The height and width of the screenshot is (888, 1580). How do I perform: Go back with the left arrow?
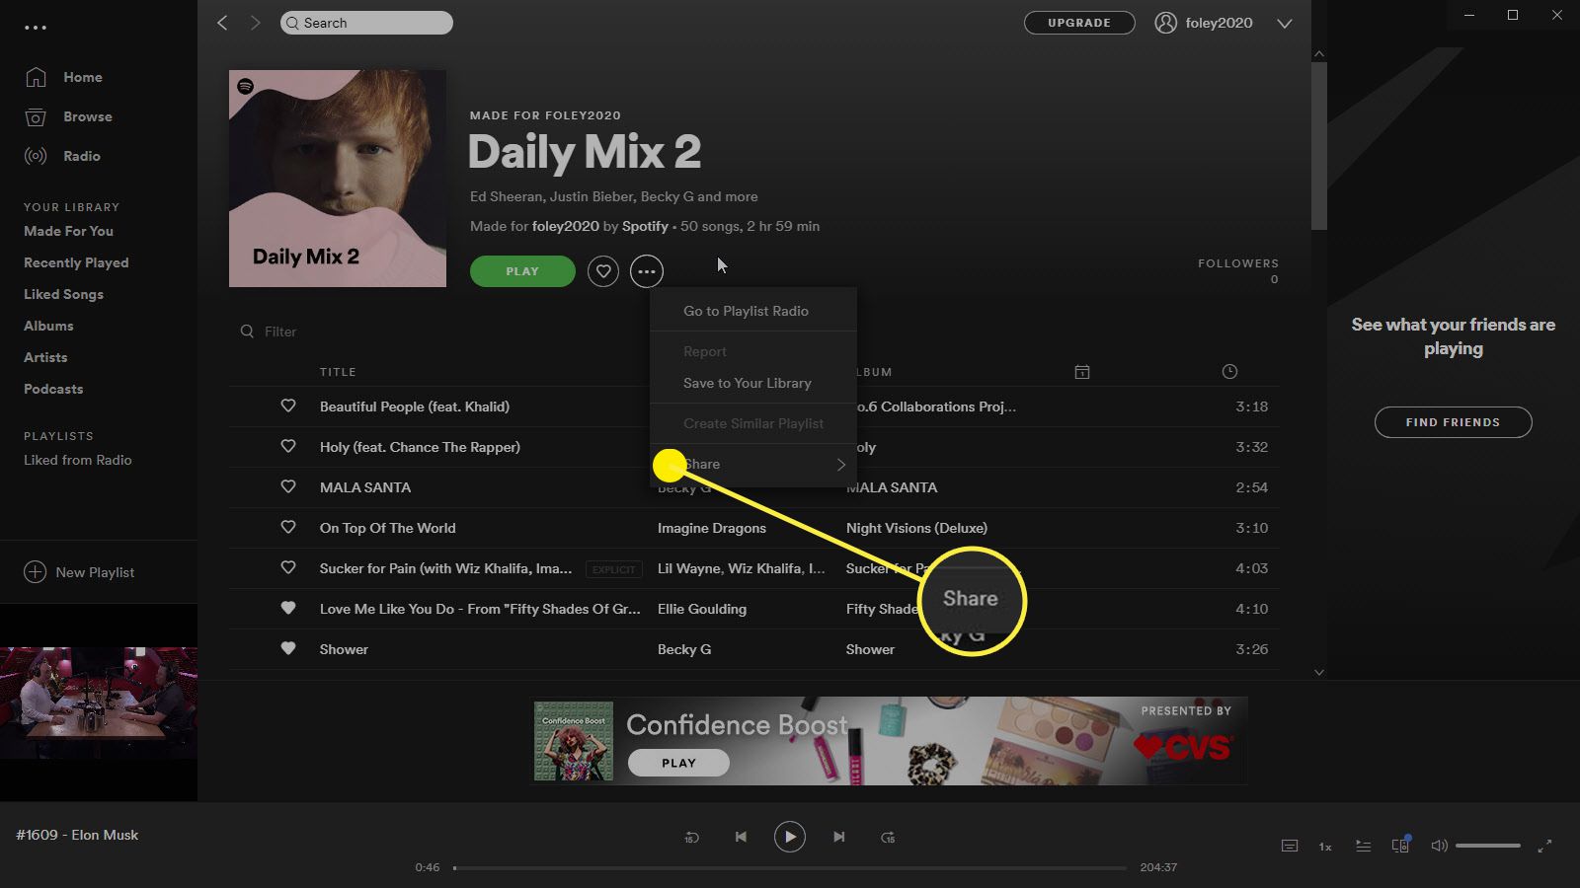(222, 23)
